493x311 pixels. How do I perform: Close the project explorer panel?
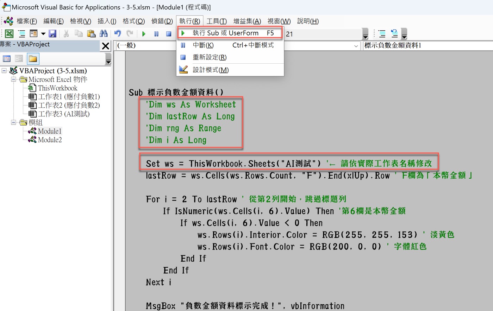tap(105, 46)
